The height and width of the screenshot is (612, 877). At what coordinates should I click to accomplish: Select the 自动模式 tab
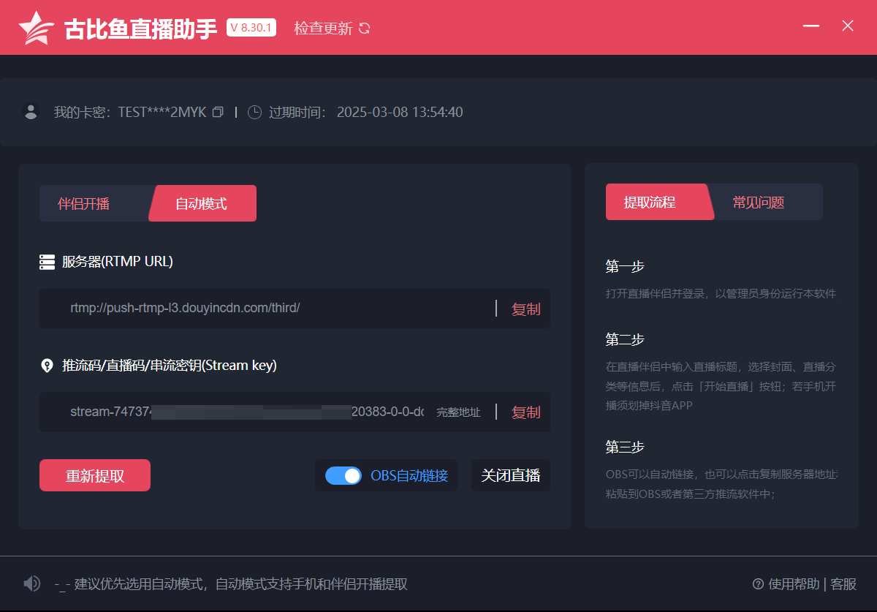point(202,203)
